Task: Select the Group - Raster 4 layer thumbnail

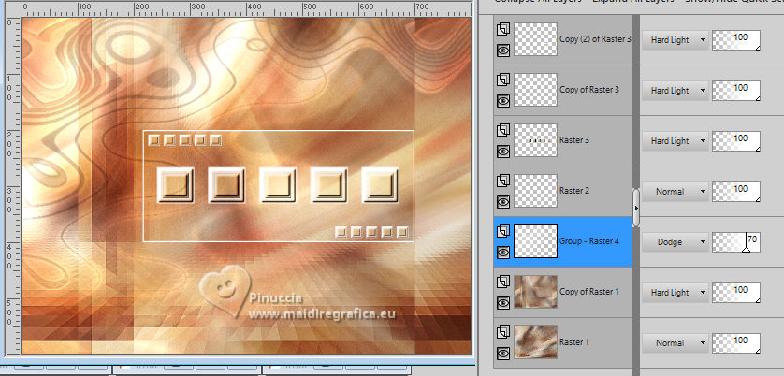Action: 535,241
